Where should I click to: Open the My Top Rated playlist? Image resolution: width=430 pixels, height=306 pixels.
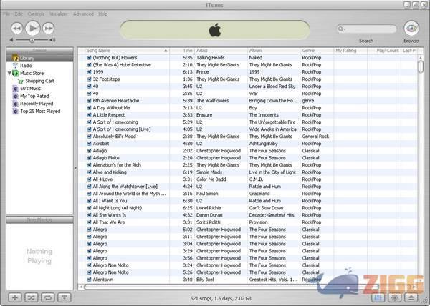[34, 97]
